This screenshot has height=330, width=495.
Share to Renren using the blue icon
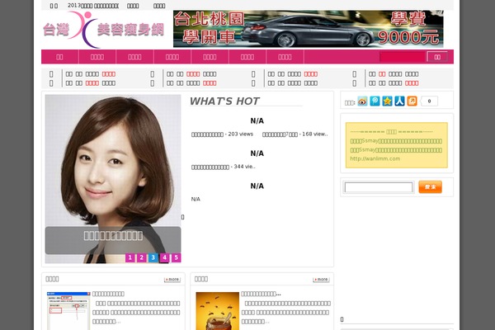[399, 101]
